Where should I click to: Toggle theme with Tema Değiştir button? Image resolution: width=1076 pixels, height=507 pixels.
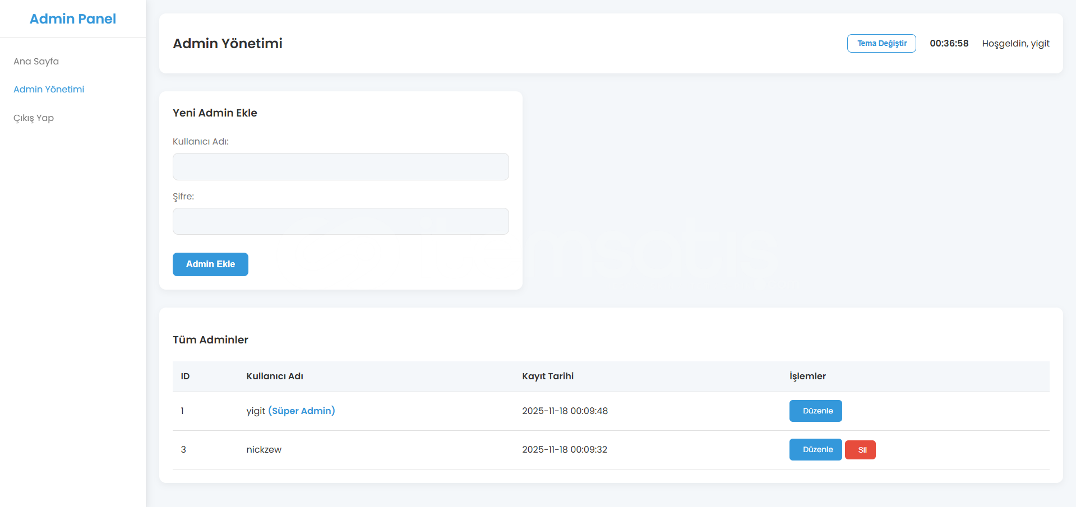881,43
